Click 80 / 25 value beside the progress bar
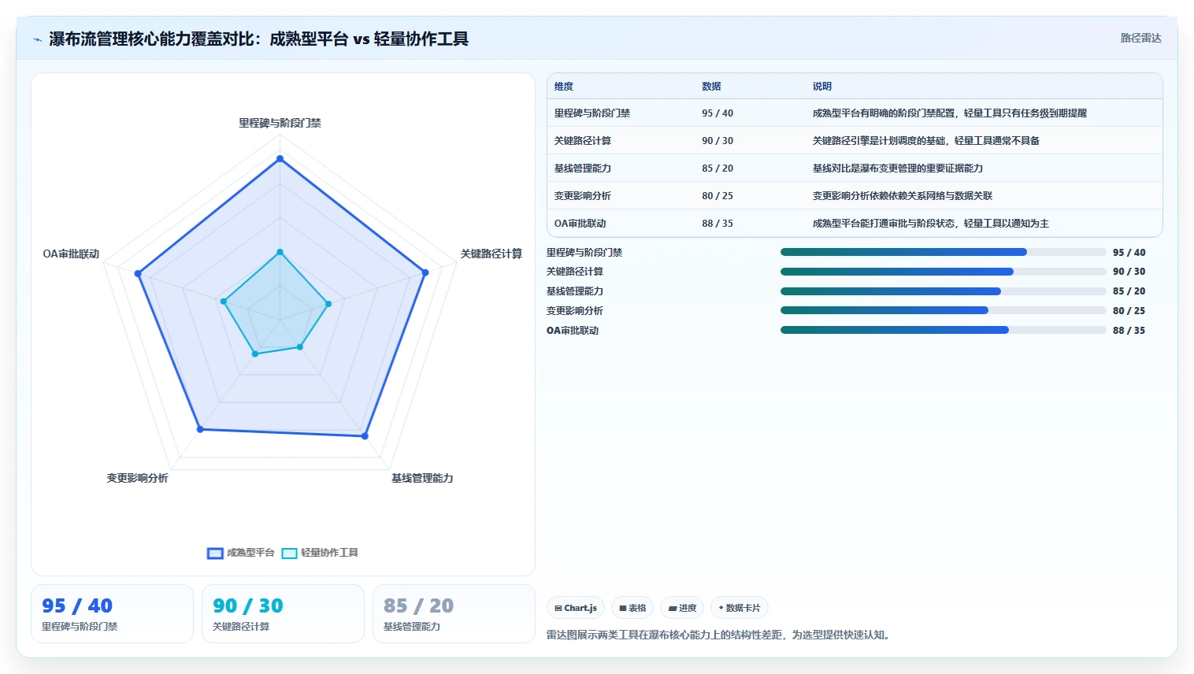The width and height of the screenshot is (1194, 674). point(1129,310)
